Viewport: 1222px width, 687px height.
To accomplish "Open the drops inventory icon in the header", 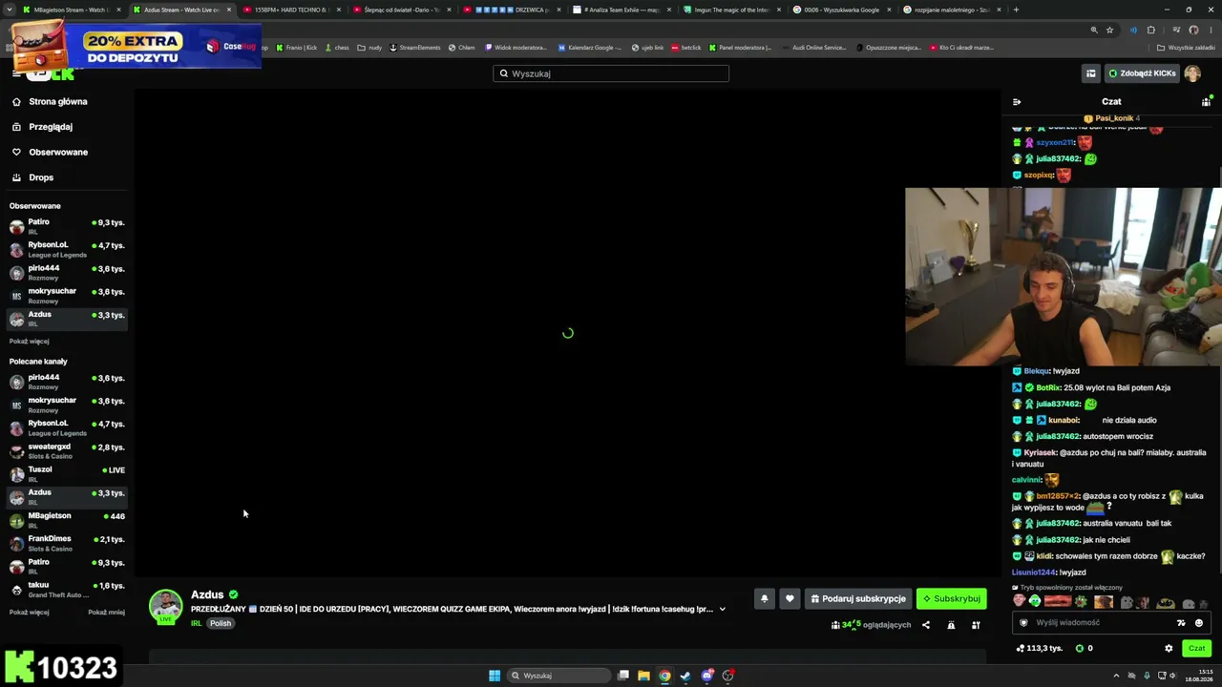I will click(x=1090, y=73).
